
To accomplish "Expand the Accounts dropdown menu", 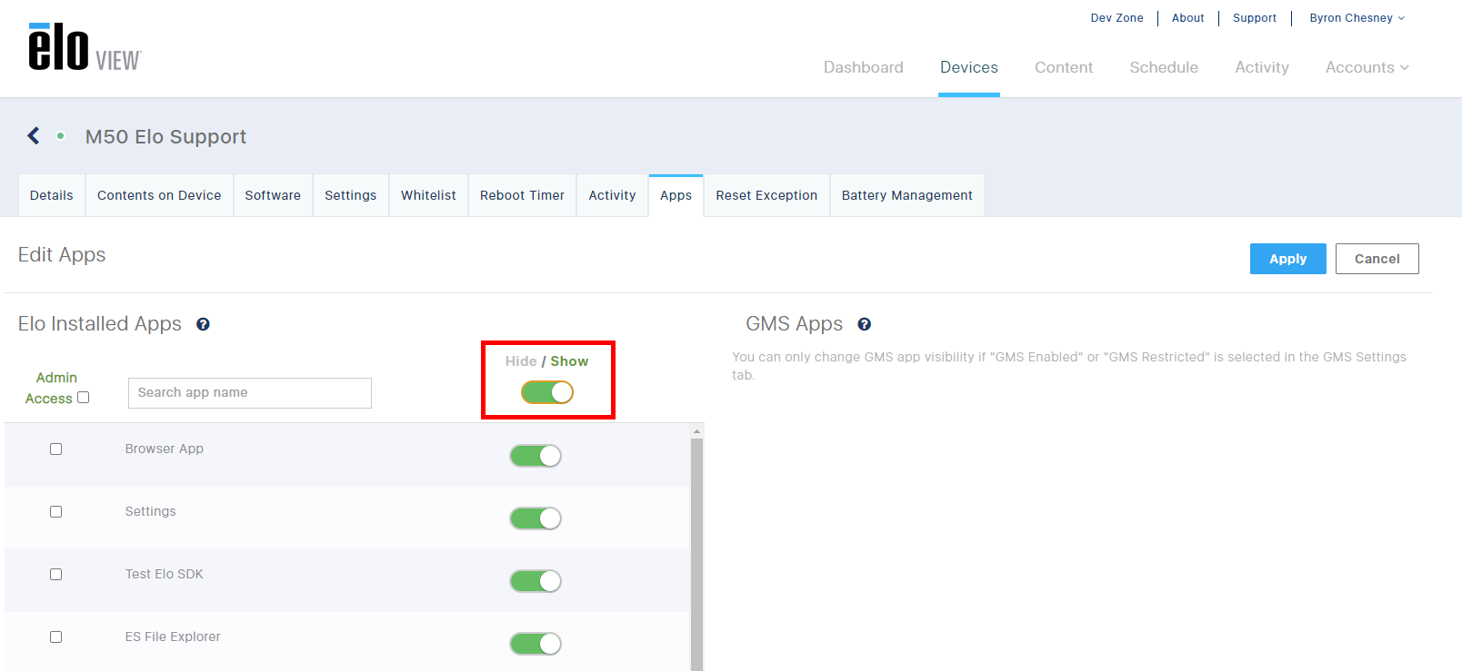I will 1367,67.
